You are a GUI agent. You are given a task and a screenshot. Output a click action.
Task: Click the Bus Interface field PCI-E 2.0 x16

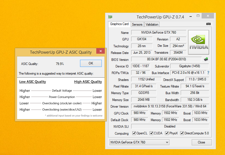point(188,73)
